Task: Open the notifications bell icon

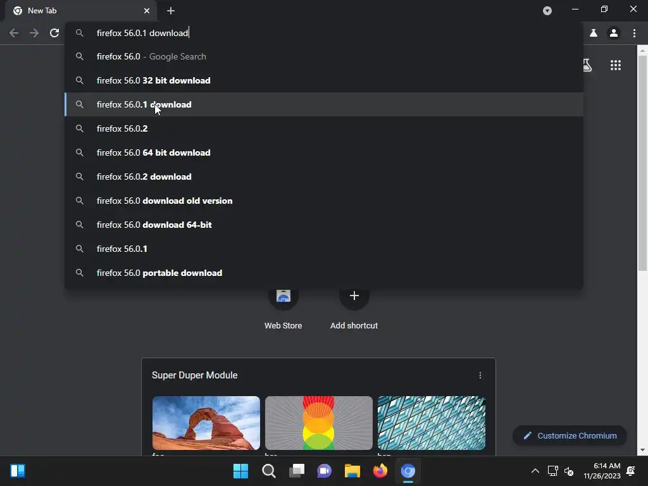Action: pos(631,471)
